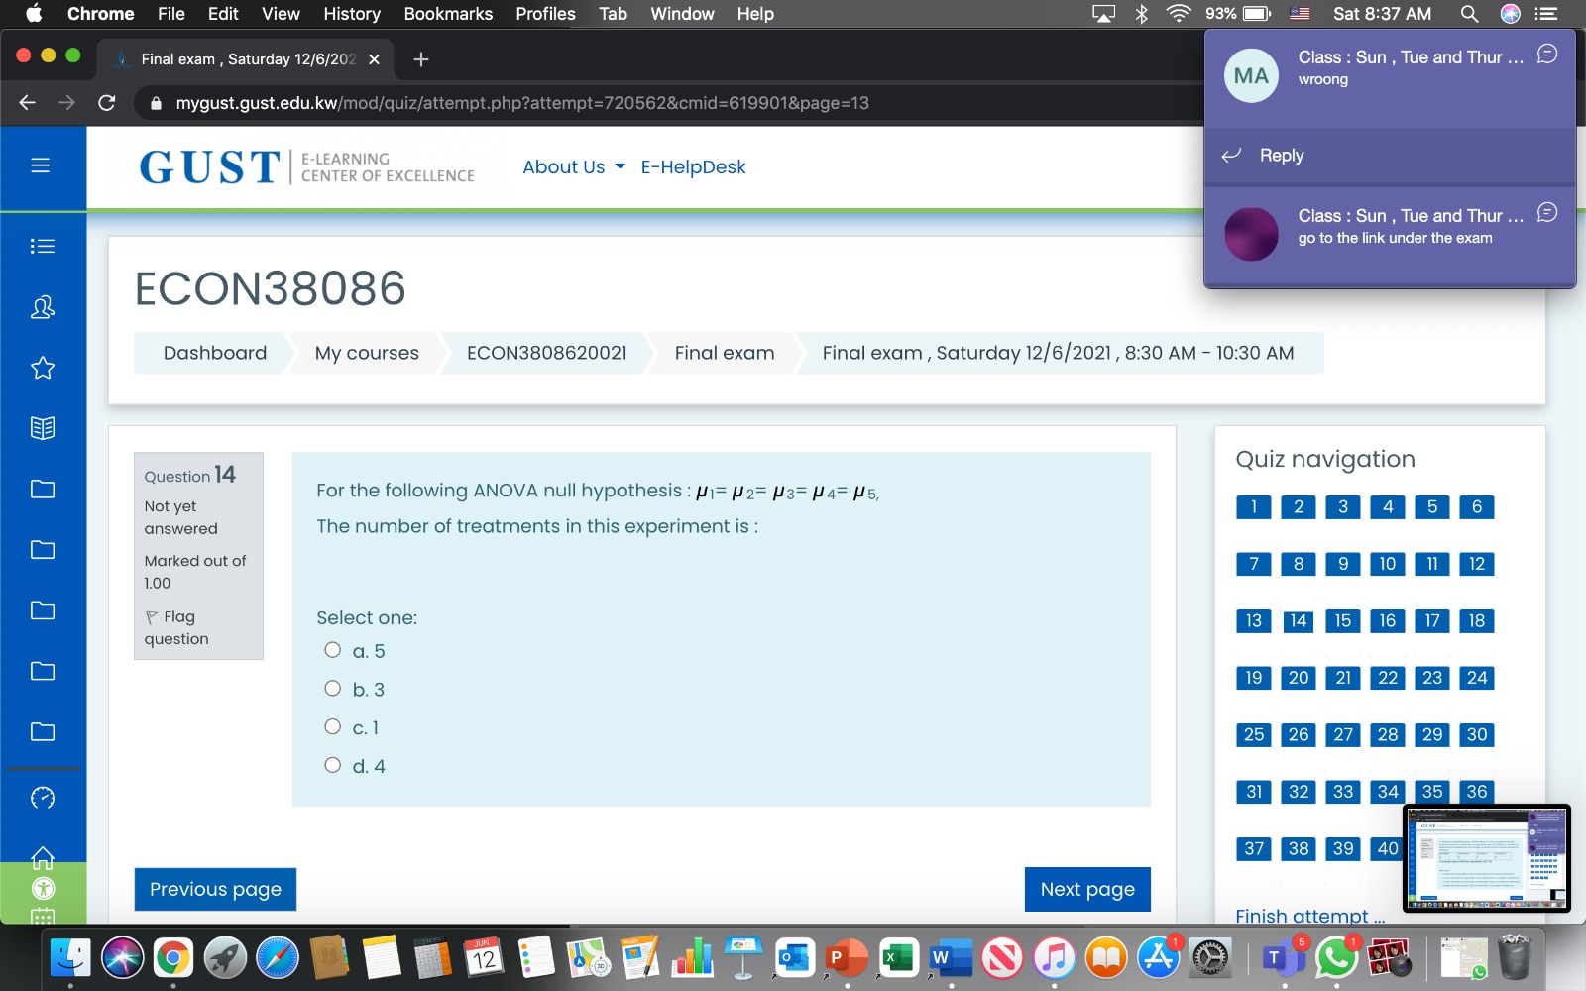Image resolution: width=1586 pixels, height=991 pixels.
Task: Open PowerPoint from the dock
Action: tap(846, 957)
